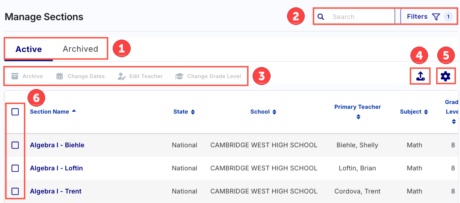Screen dimensions: 460x203
Task: Check the Algebra I - Trent row checkbox
Action: tap(15, 191)
